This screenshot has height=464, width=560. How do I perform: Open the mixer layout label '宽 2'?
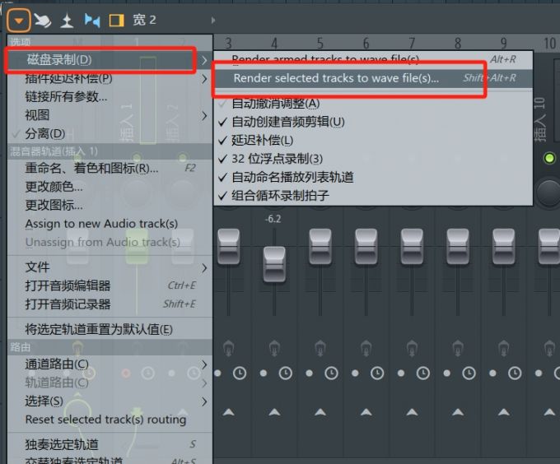pos(144,20)
